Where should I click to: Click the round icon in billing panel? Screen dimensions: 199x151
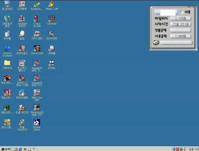point(156,43)
